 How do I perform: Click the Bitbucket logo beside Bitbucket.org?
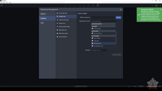tap(57, 30)
